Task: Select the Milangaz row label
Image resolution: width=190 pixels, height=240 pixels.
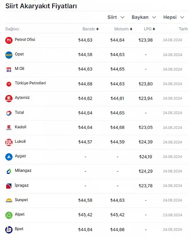Action: (23, 170)
